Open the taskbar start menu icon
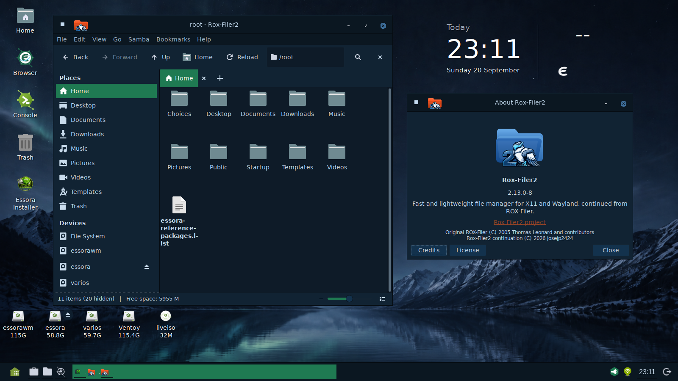Screen dimensions: 678x381 pyautogui.click(x=15, y=372)
